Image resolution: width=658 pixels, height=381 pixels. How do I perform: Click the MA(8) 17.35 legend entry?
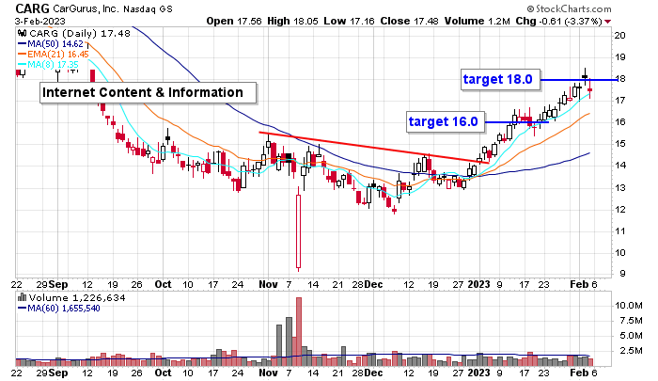click(53, 65)
